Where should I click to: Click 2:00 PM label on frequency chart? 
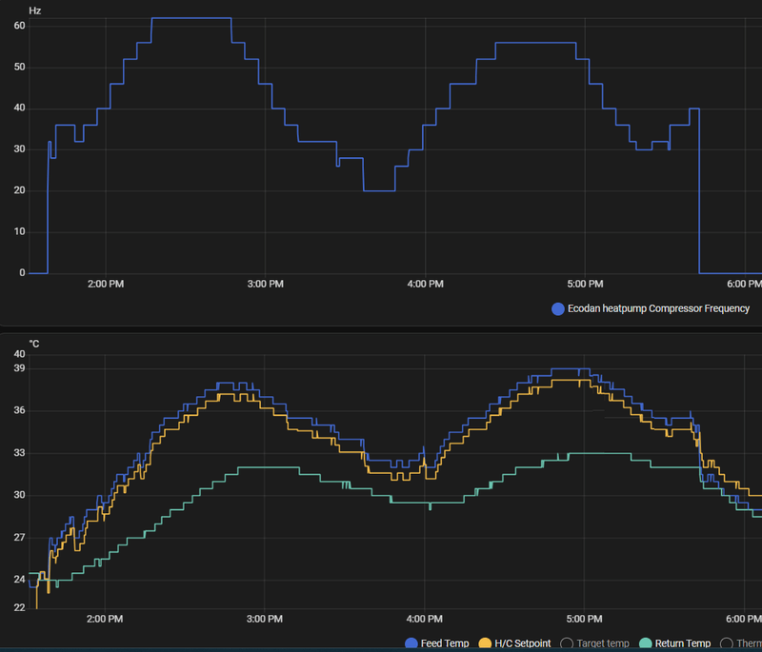[x=106, y=284]
